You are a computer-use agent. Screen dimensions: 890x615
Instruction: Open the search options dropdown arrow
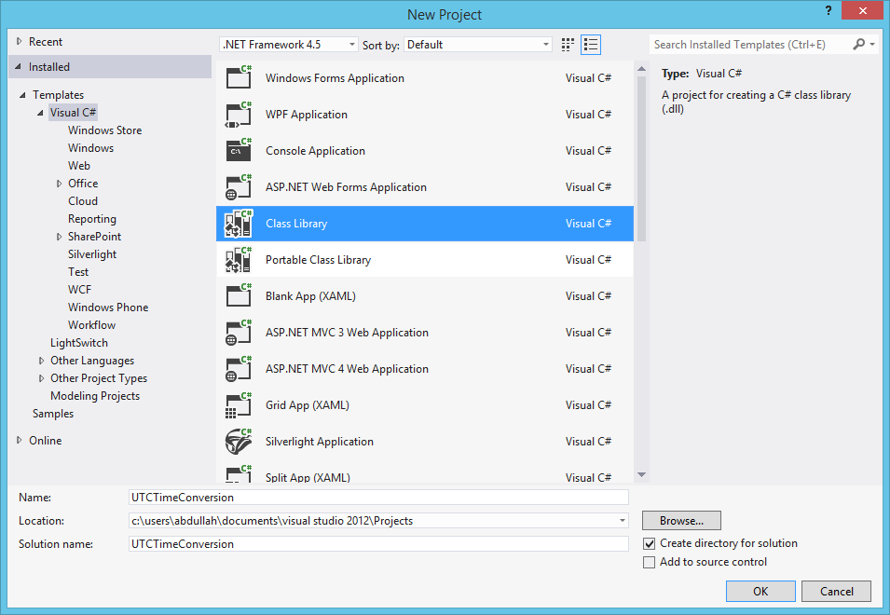872,44
